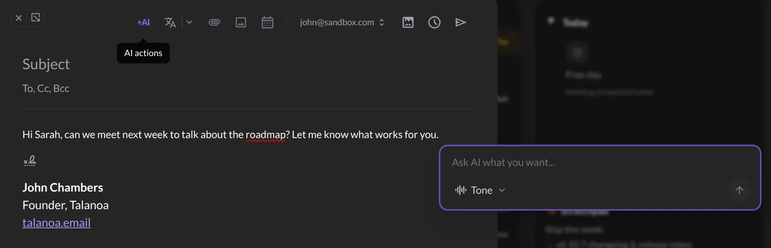Open the calendar scheduling icon
The height and width of the screenshot is (248, 771).
(x=267, y=22)
